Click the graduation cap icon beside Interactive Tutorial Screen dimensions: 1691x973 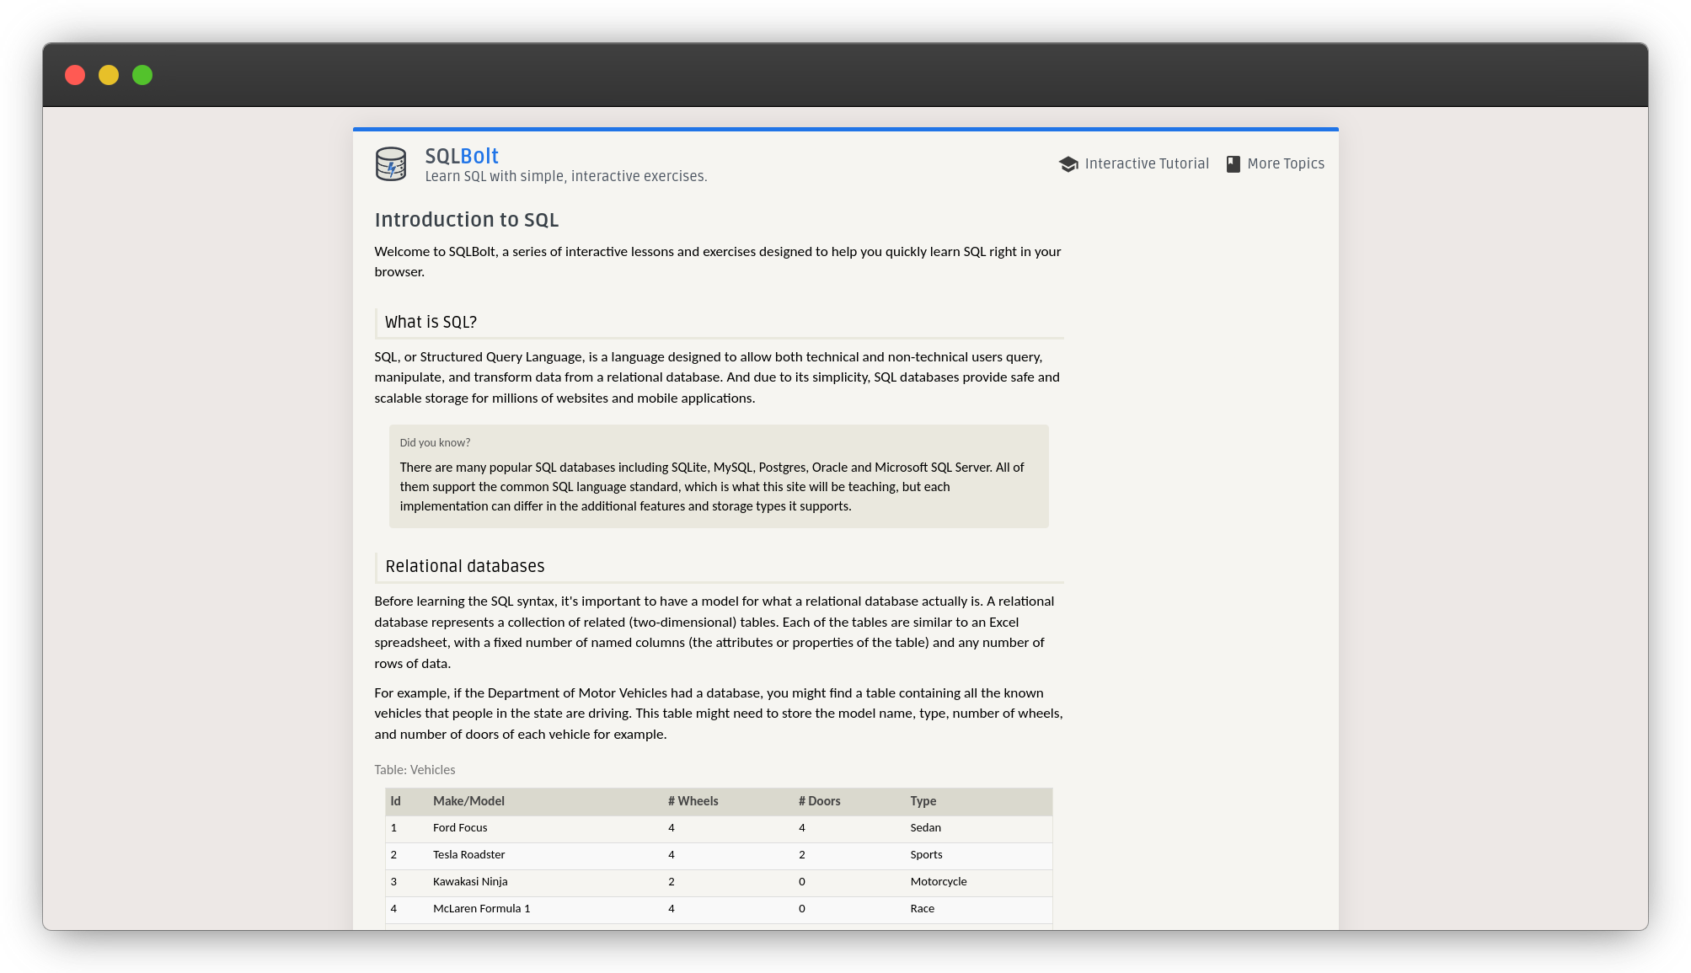[x=1068, y=164]
